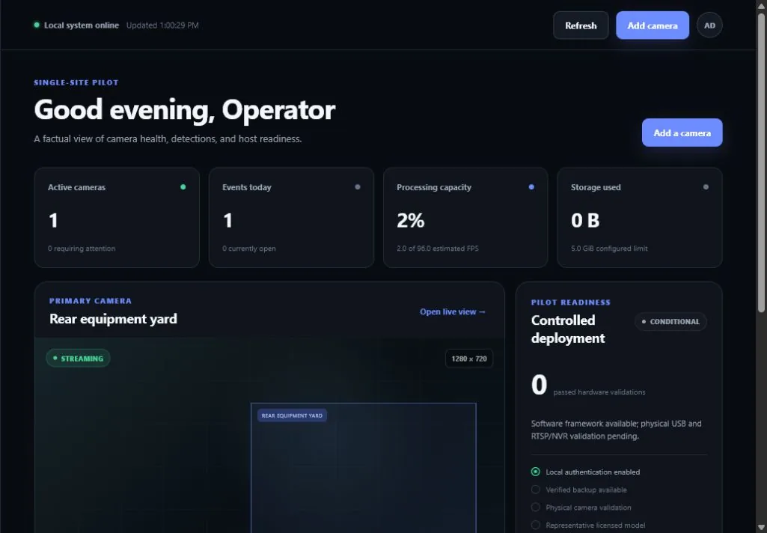
Task: Click the '0 currently open' text
Action: [x=249, y=249]
